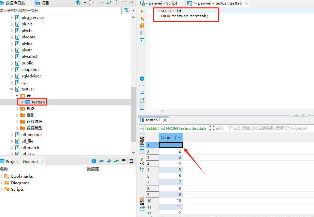Select the sqladvisor schema
Image resolution: width=314 pixels, height=217 pixels.
(x=31, y=76)
